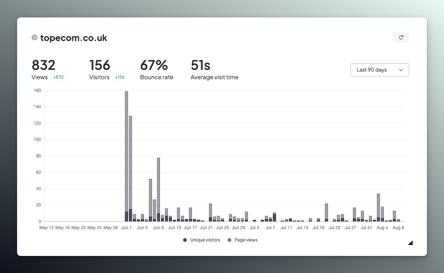Click the Page views legend dot
444x273 pixels.
pos(229,240)
